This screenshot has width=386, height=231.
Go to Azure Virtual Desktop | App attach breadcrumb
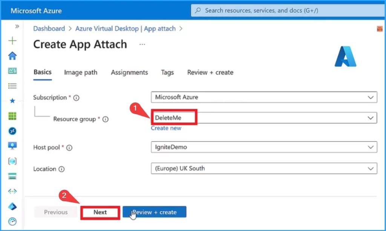click(x=126, y=29)
